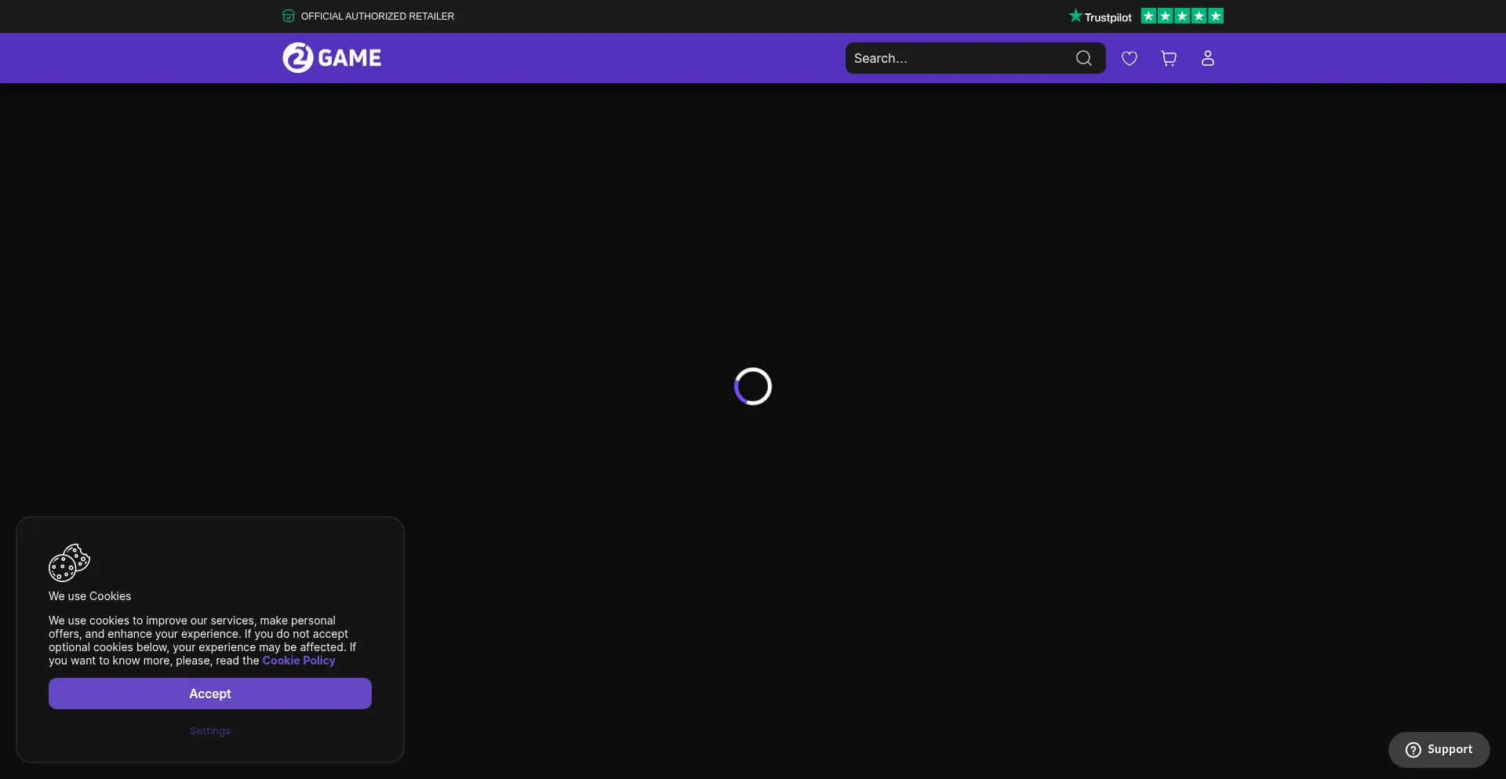Accept cookies with the Accept button
The height and width of the screenshot is (779, 1506).
tap(210, 693)
